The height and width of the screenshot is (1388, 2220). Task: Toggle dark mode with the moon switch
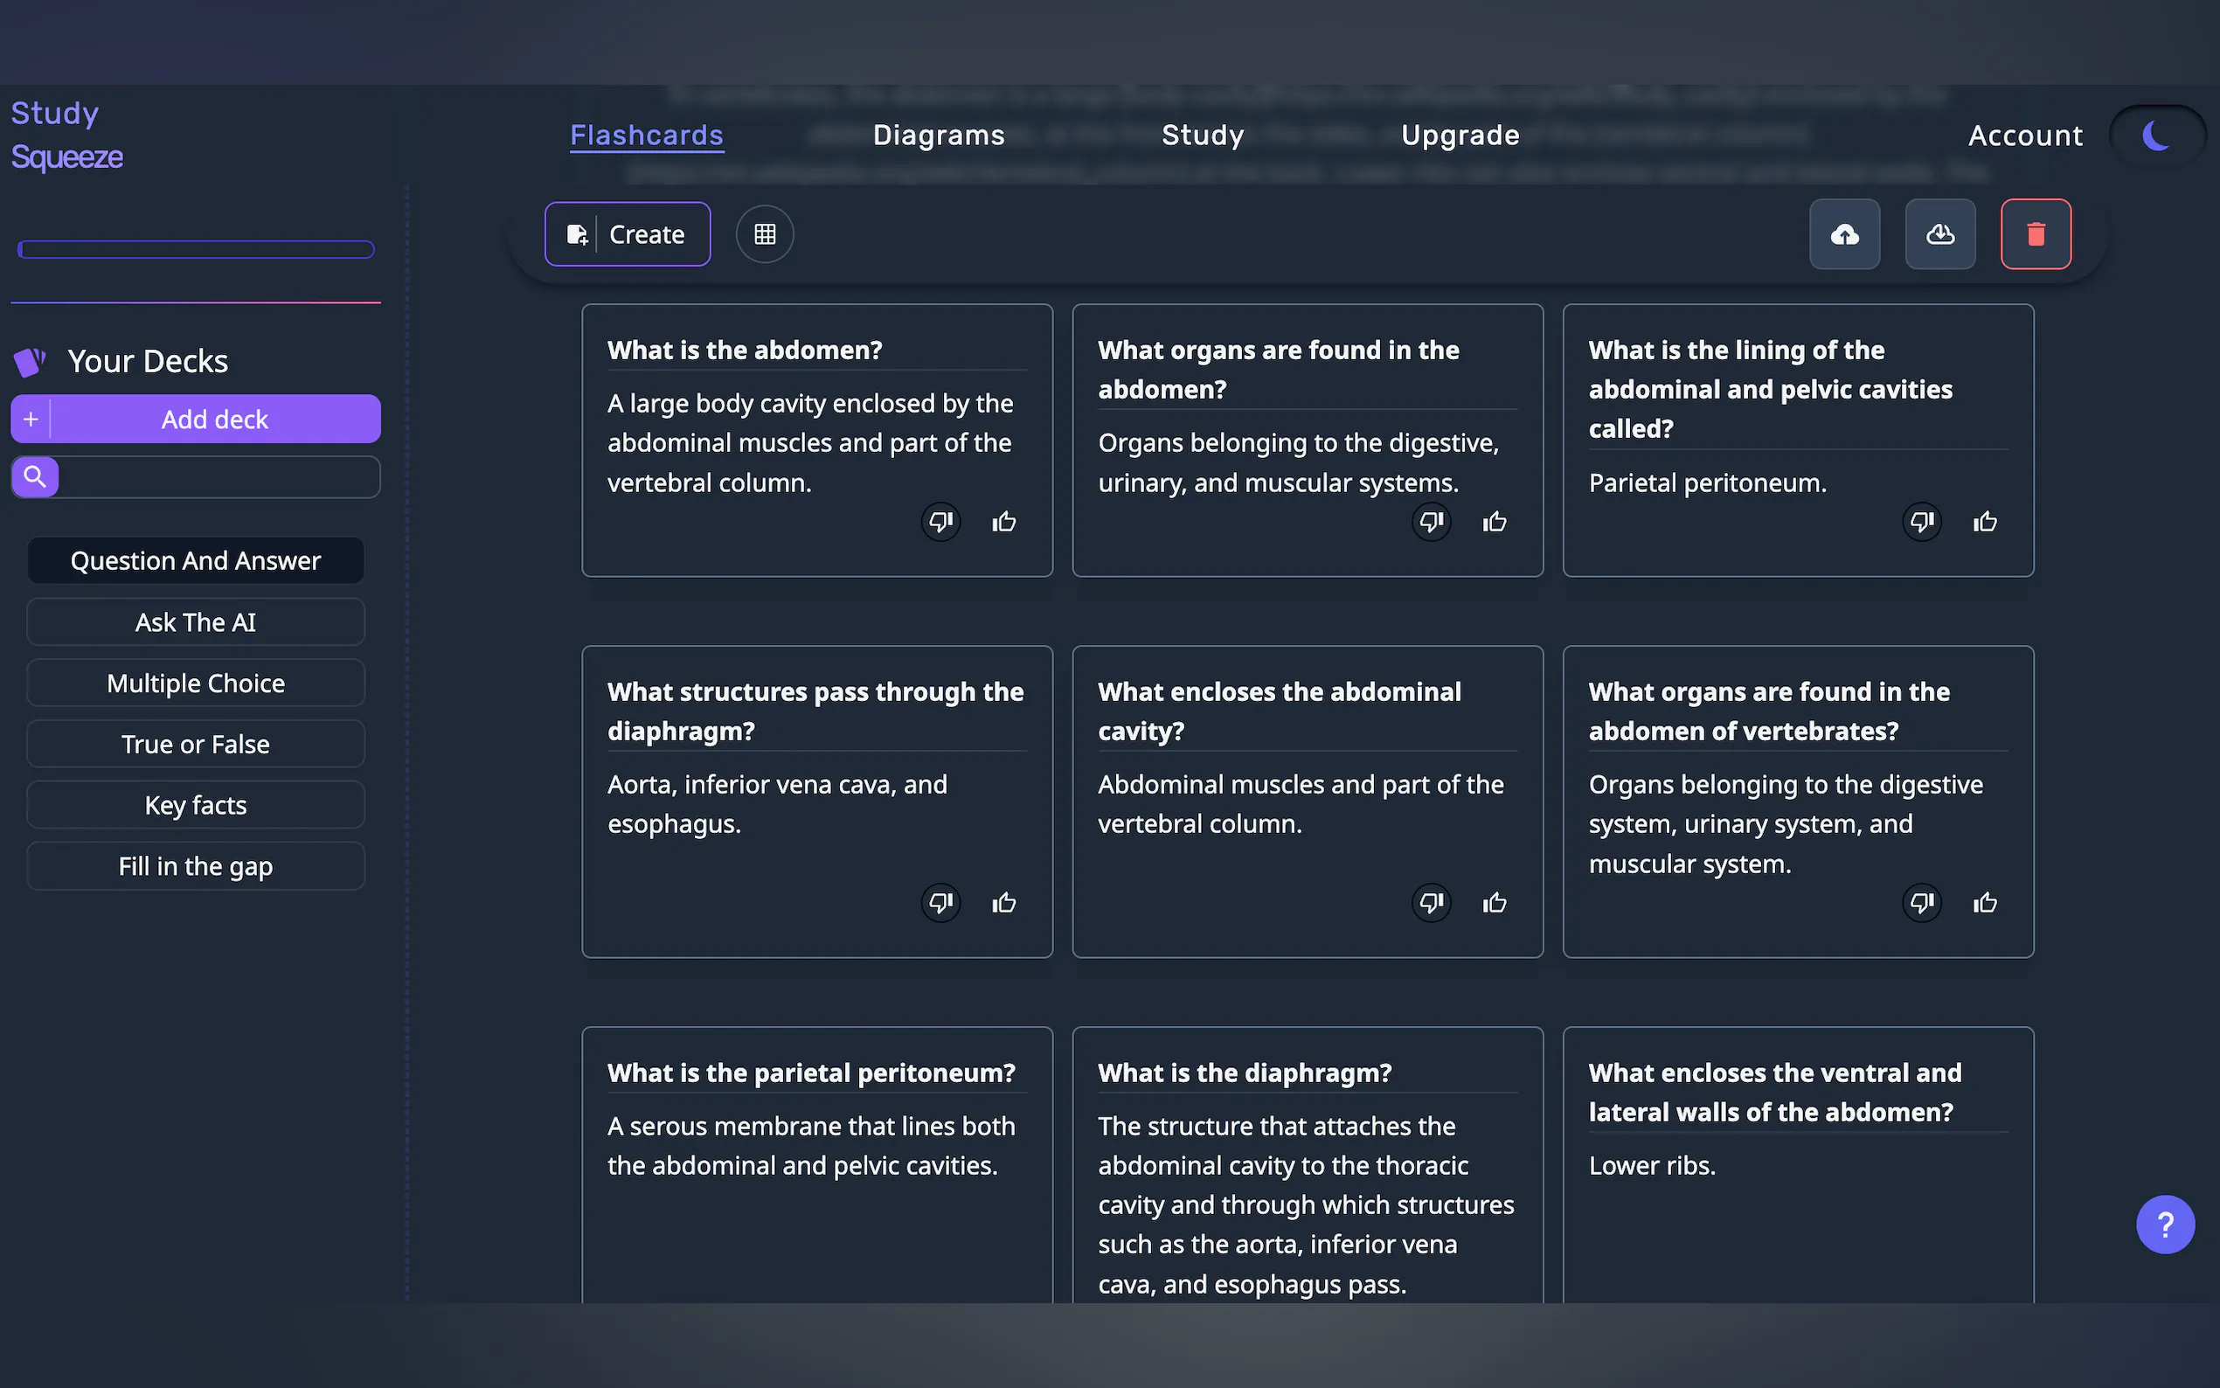tap(2155, 135)
